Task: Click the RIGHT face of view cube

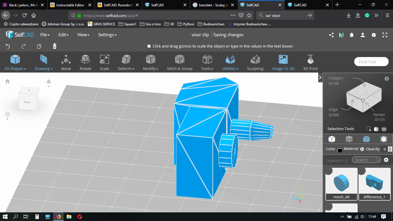Action: point(27,102)
